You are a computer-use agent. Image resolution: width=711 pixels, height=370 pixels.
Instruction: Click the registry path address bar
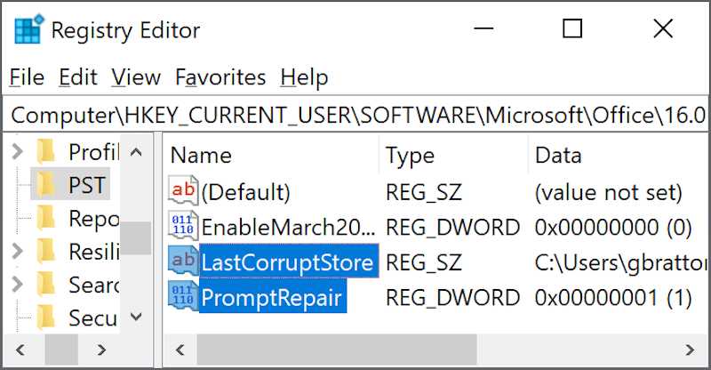(x=355, y=115)
